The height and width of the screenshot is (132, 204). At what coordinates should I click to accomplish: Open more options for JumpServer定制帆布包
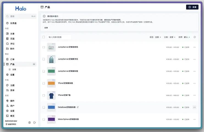coord(194,59)
